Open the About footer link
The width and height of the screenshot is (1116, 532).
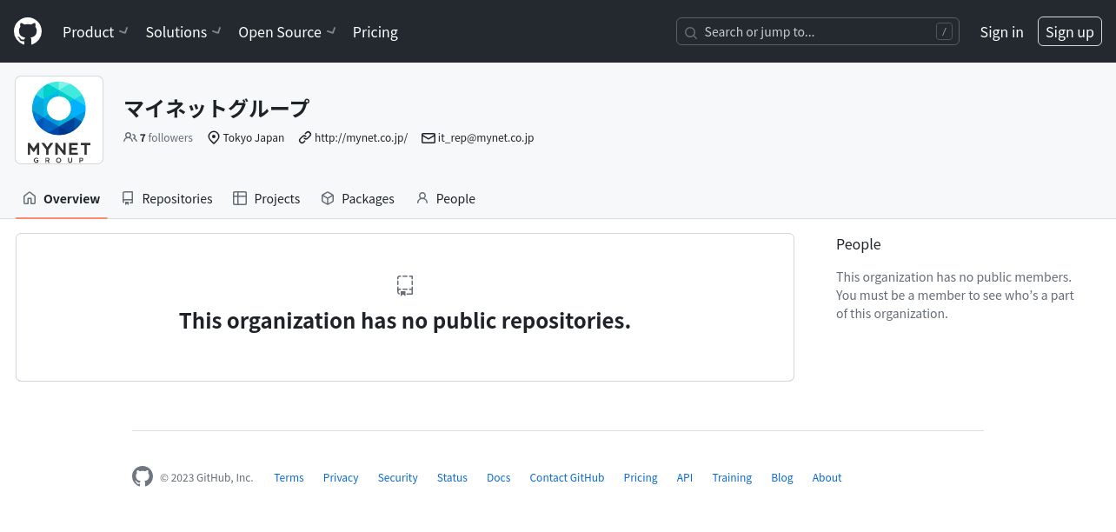(x=827, y=477)
